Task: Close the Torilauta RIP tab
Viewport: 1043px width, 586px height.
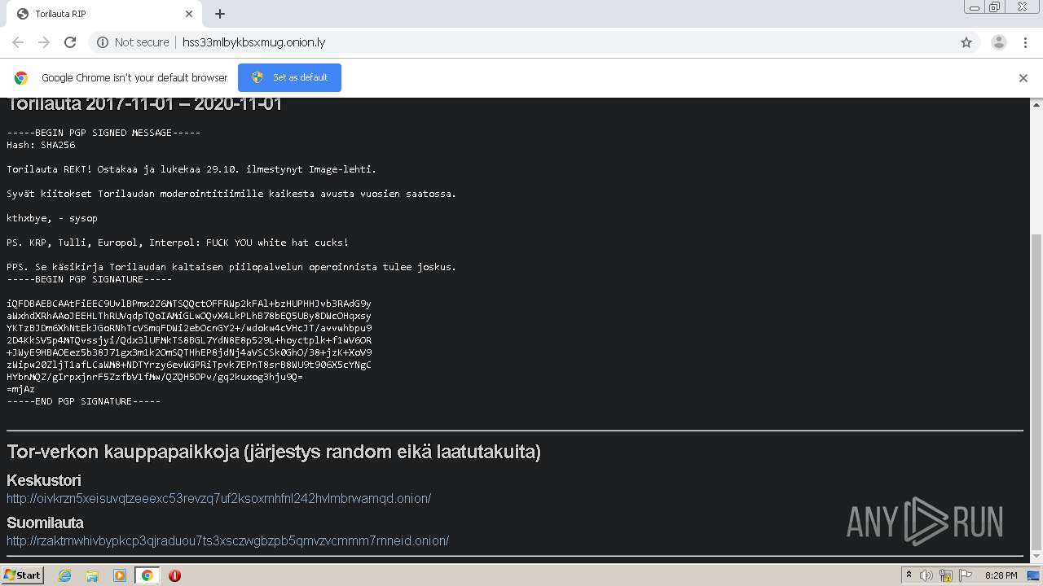Action: click(189, 14)
